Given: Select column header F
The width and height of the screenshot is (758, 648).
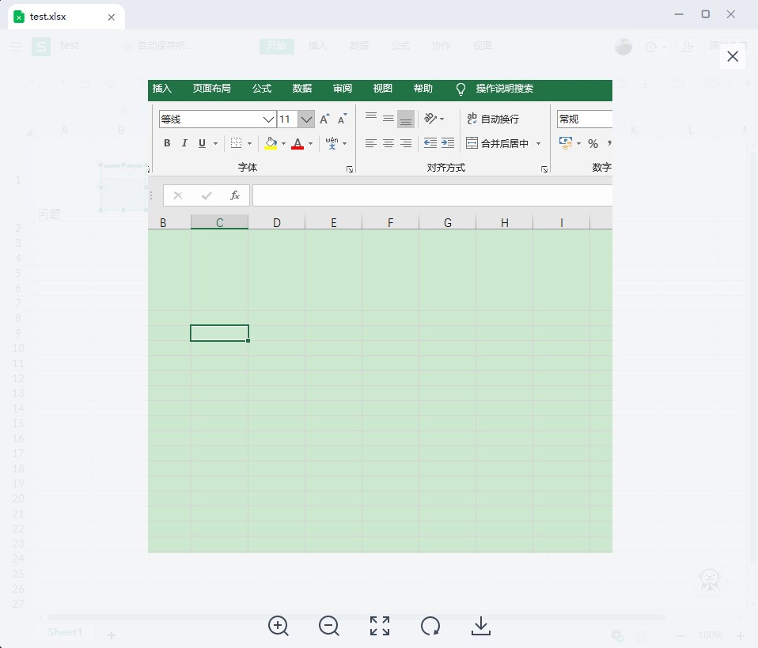Looking at the screenshot, I should tap(390, 222).
